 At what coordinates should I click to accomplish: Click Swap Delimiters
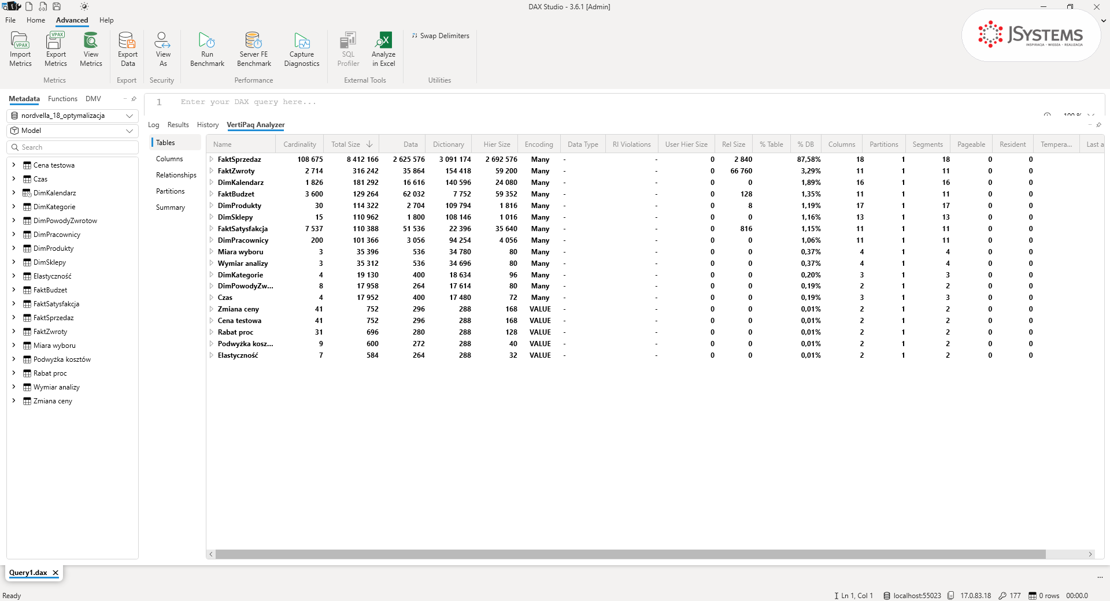coord(441,36)
